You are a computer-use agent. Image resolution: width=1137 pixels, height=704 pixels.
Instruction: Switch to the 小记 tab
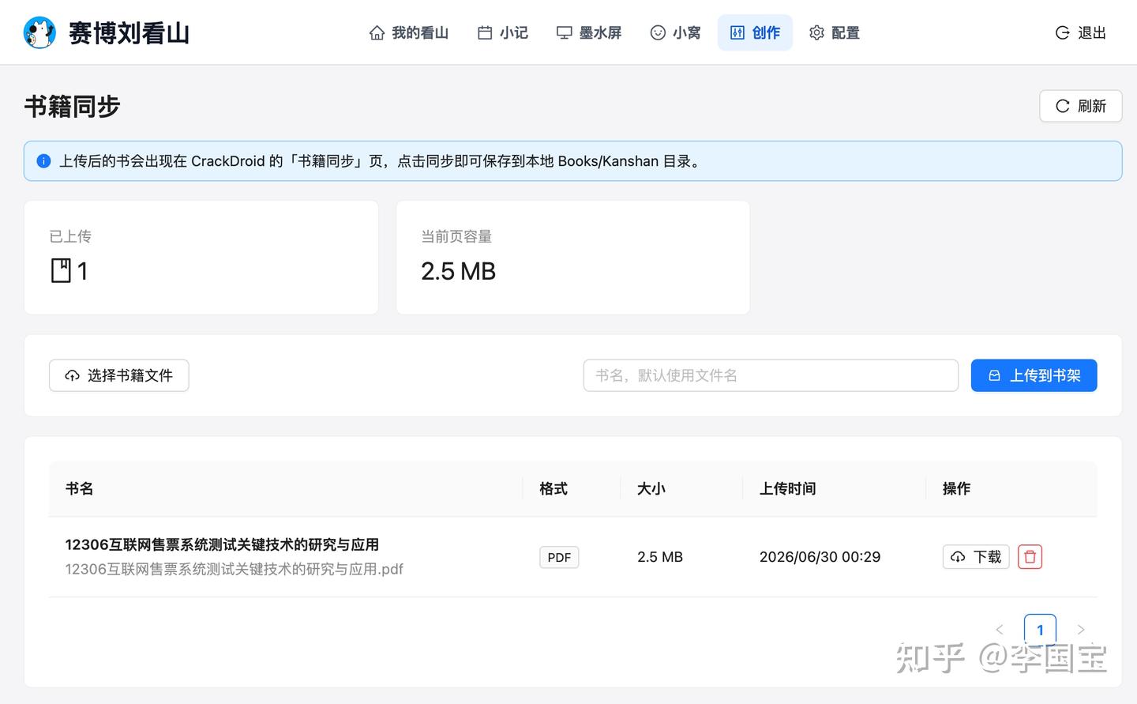(503, 32)
